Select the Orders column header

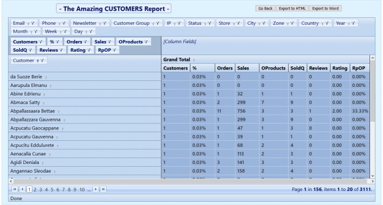pyautogui.click(x=225, y=68)
